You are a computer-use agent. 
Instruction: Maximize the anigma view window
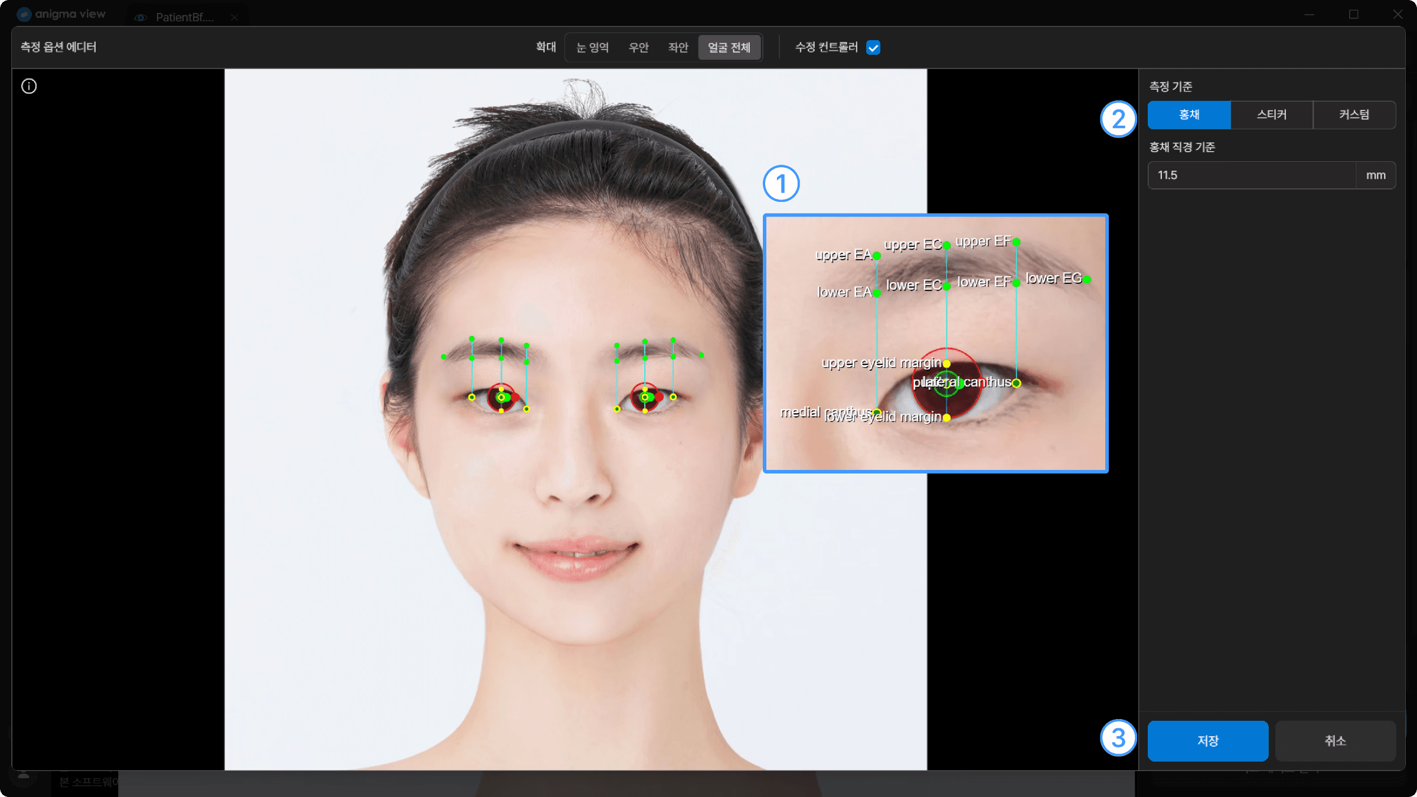click(x=1354, y=14)
